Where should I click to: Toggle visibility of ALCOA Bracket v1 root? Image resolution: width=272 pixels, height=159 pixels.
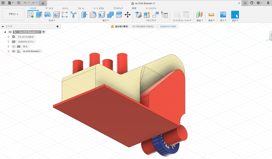pyautogui.click(x=10, y=32)
